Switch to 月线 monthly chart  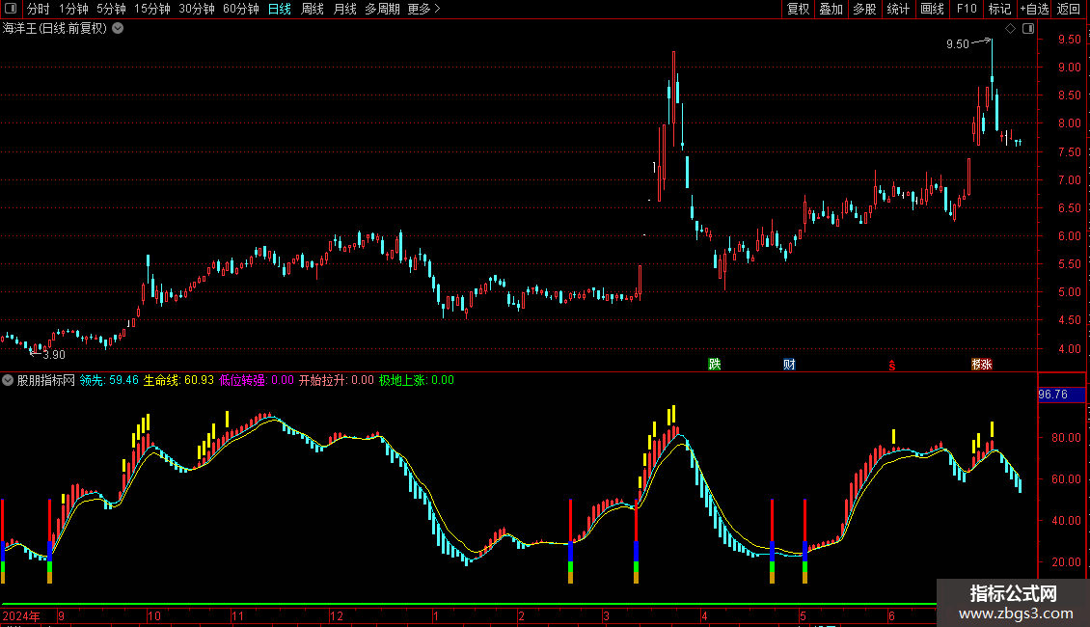click(344, 9)
